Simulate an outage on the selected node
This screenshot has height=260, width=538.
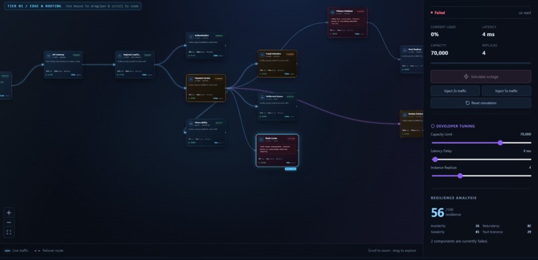click(x=481, y=77)
